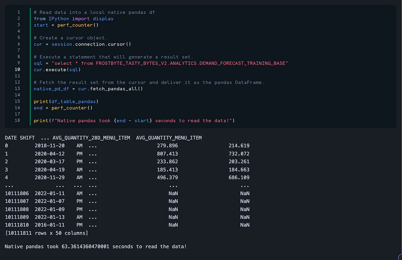Click line number 1 in the gutter
Image resolution: width=402 pixels, height=260 pixels.
point(19,12)
